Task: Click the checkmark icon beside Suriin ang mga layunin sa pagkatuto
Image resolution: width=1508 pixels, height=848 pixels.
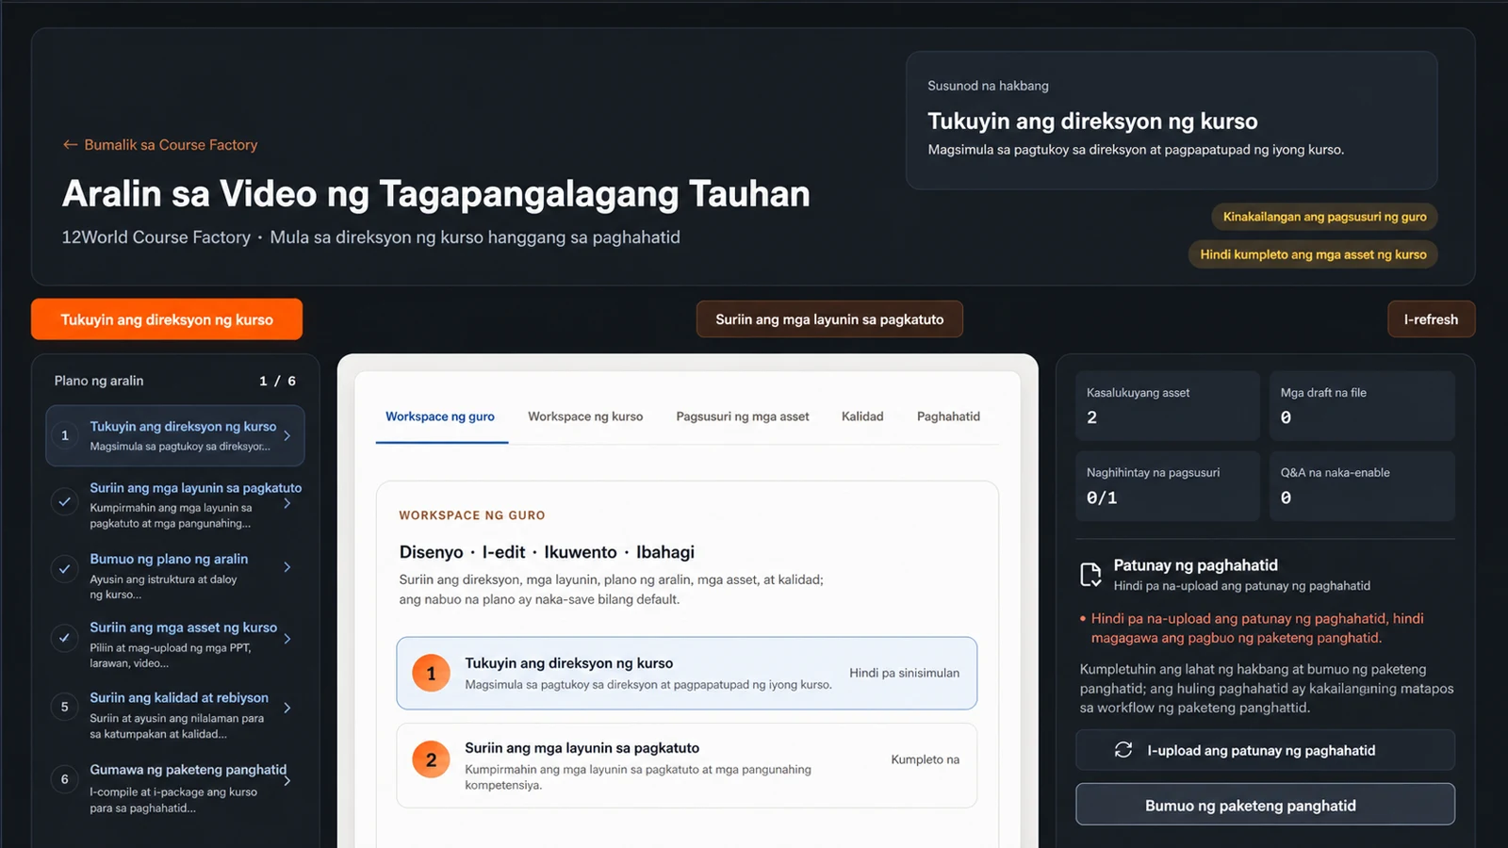Action: [x=65, y=501]
